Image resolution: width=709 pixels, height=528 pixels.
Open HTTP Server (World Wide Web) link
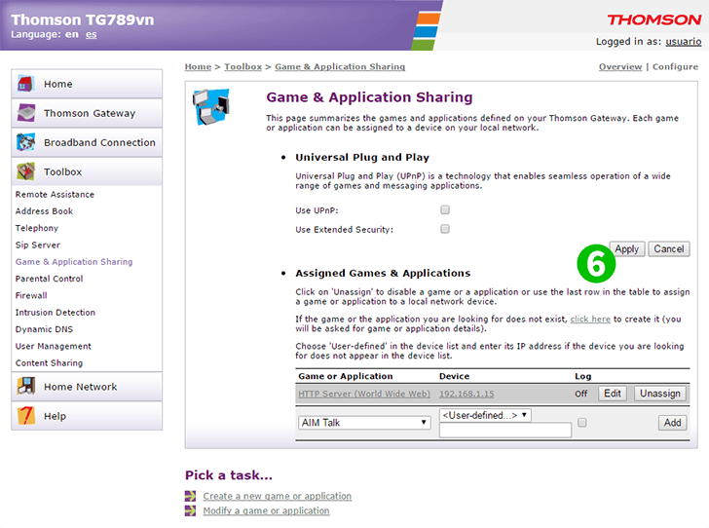[x=364, y=394]
